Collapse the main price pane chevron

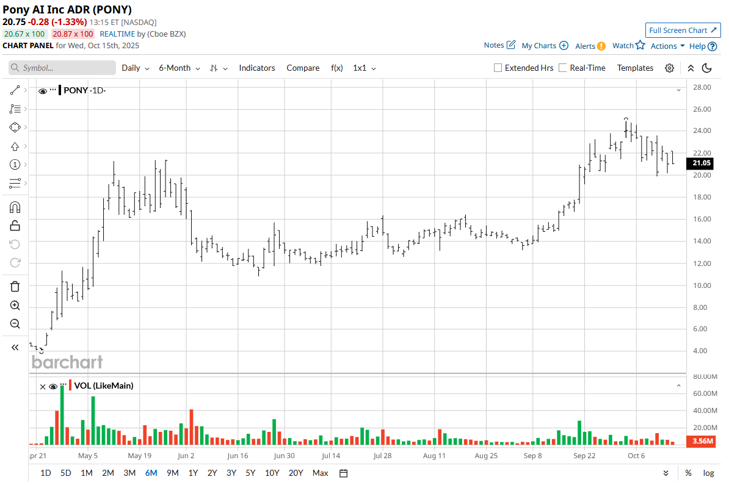(679, 90)
